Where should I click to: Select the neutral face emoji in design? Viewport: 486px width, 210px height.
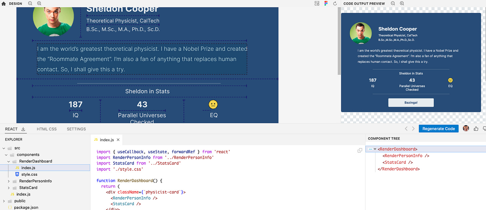(x=213, y=105)
